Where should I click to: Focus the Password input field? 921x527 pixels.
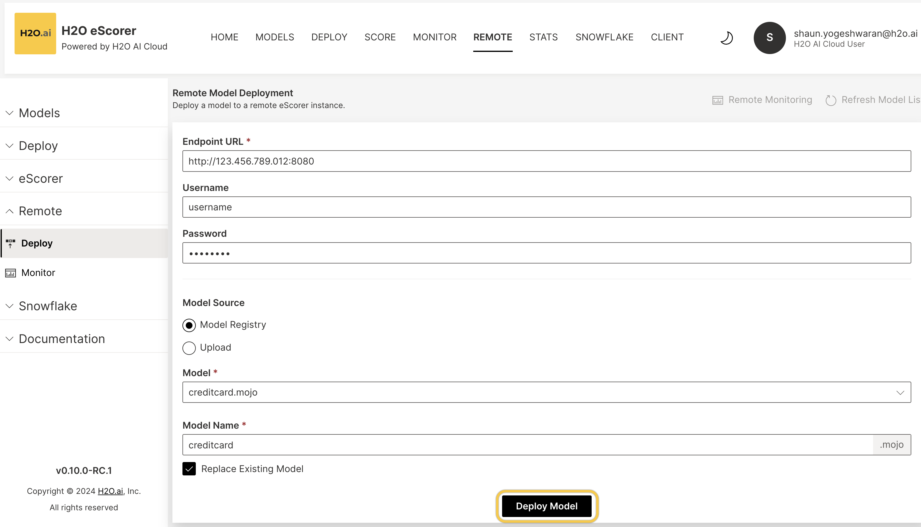(x=546, y=253)
